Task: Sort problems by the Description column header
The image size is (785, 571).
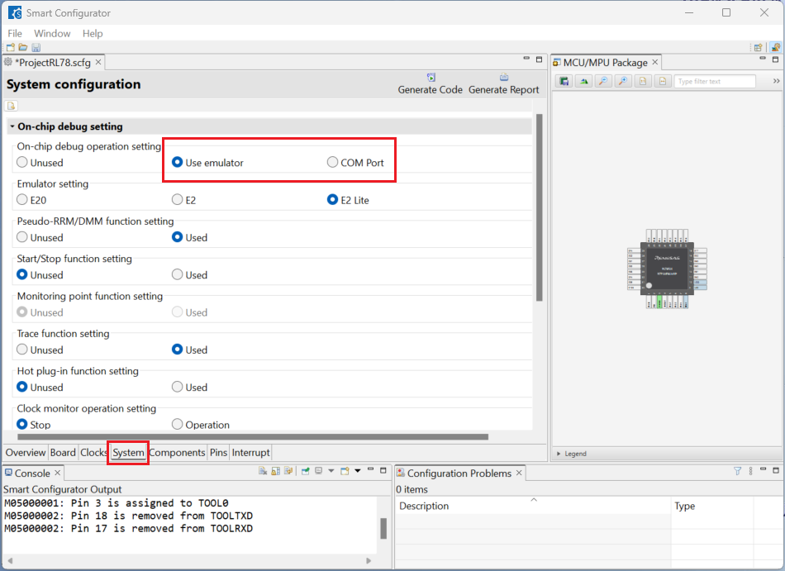Action: (x=533, y=506)
